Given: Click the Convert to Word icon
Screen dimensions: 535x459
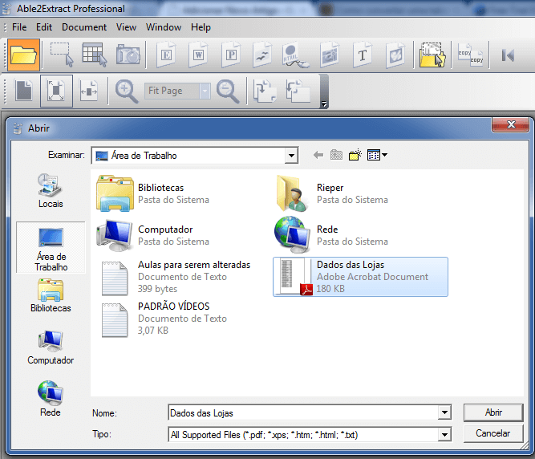Looking at the screenshot, I should [199, 55].
